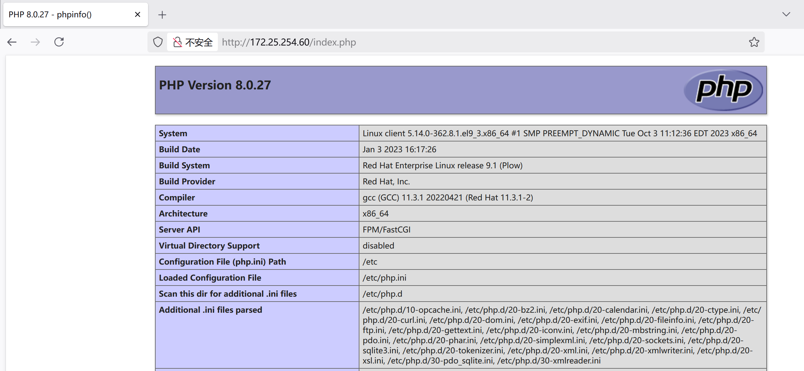
Task: Click the x86_64 architecture value
Action: [x=375, y=213]
